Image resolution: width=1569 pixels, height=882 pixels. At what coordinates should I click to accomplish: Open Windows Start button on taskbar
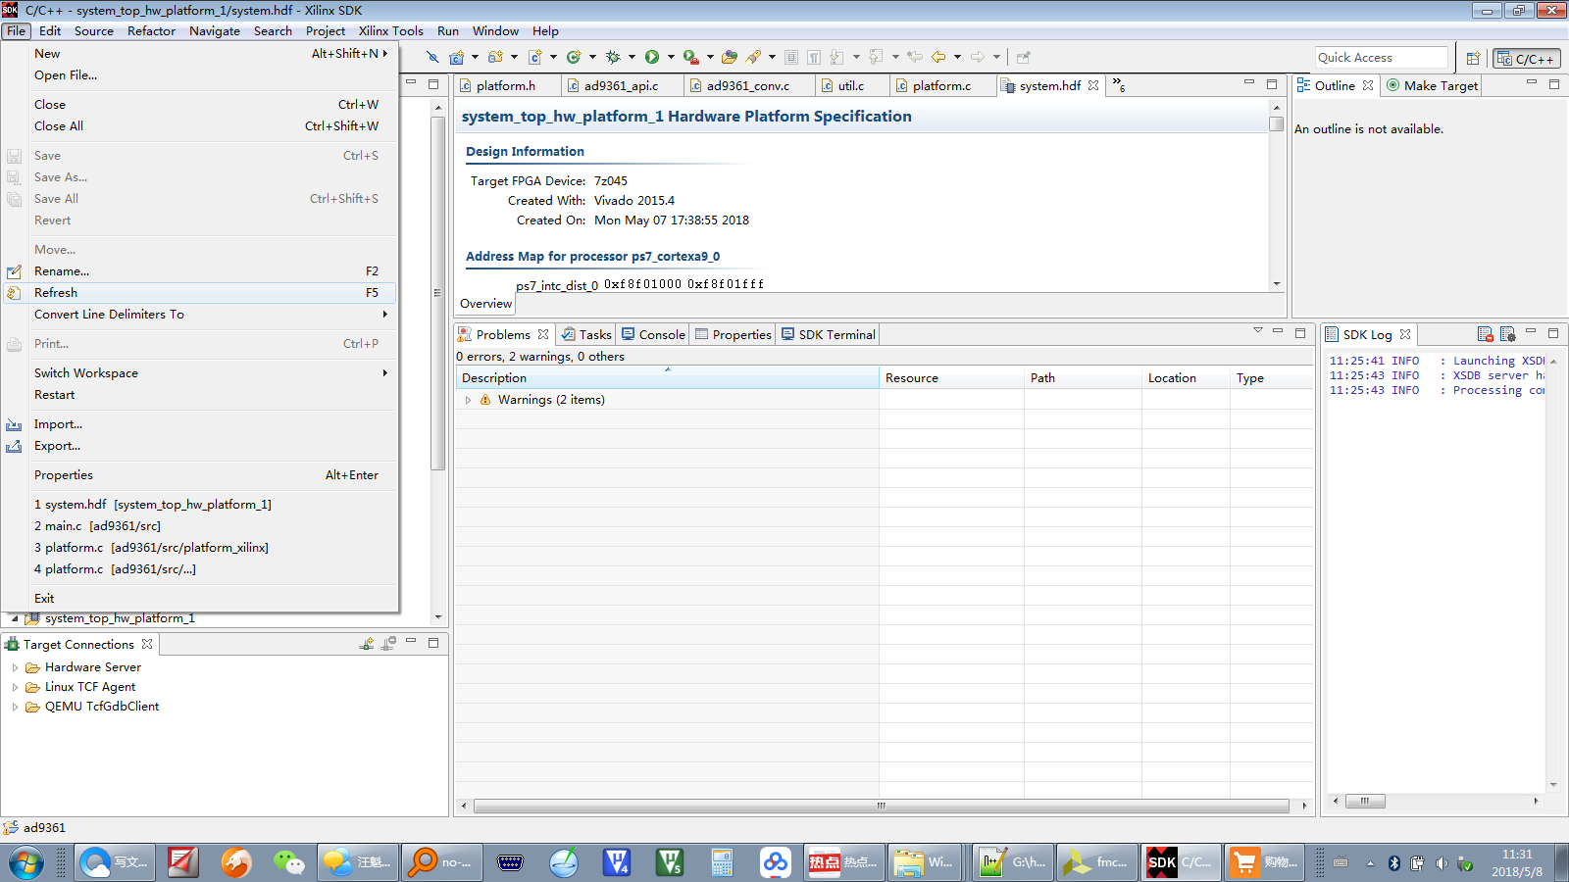point(26,862)
